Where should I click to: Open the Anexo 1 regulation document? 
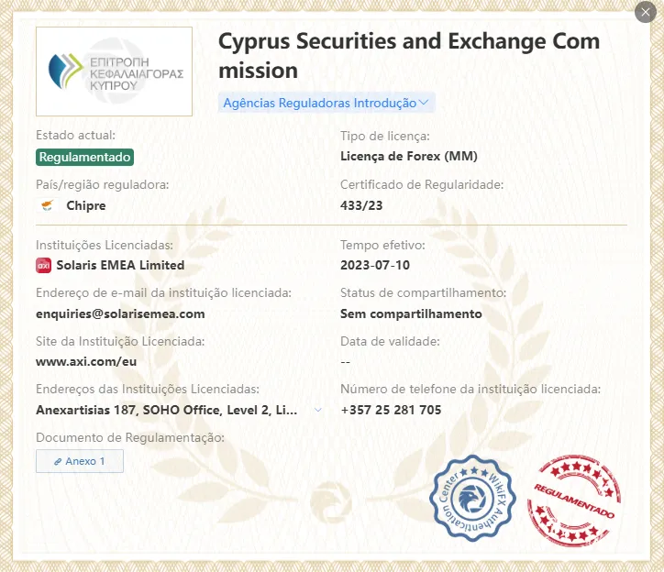80,461
